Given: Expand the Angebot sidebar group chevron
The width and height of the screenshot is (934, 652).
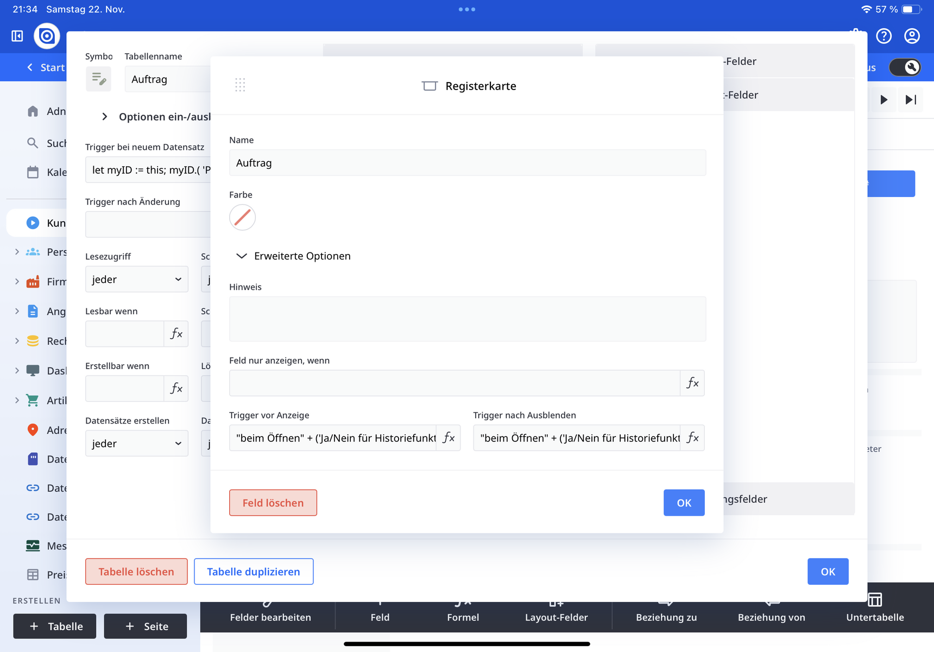Looking at the screenshot, I should point(17,311).
